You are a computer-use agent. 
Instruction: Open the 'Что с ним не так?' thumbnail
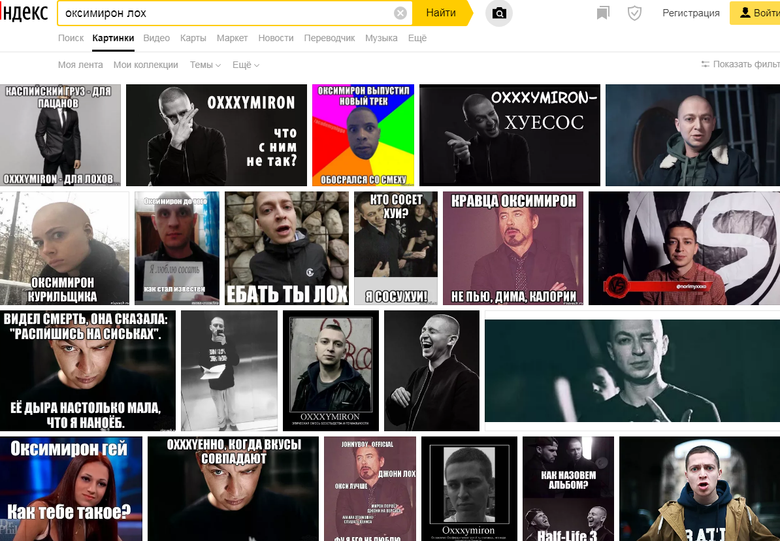point(216,135)
